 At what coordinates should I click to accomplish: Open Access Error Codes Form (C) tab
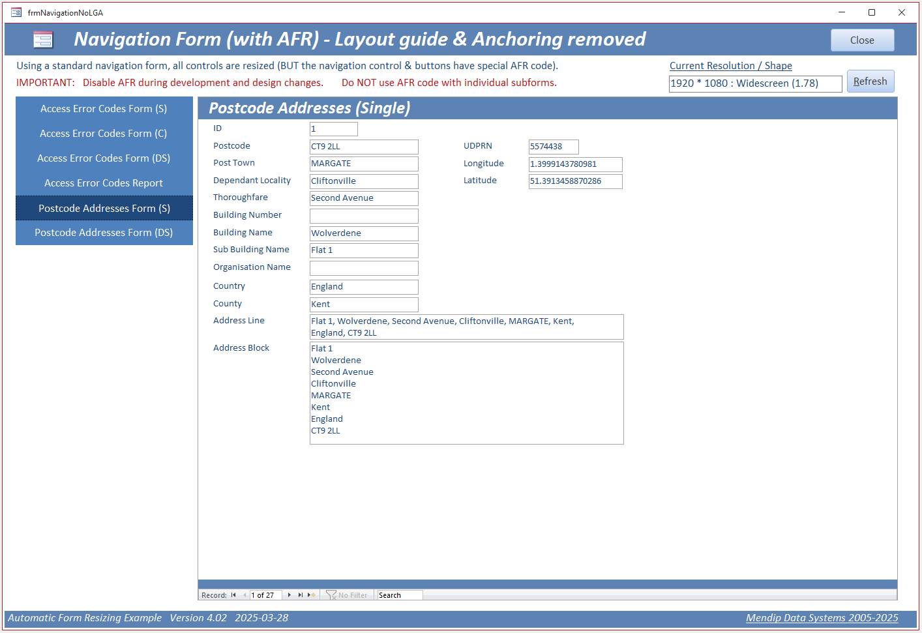point(104,134)
